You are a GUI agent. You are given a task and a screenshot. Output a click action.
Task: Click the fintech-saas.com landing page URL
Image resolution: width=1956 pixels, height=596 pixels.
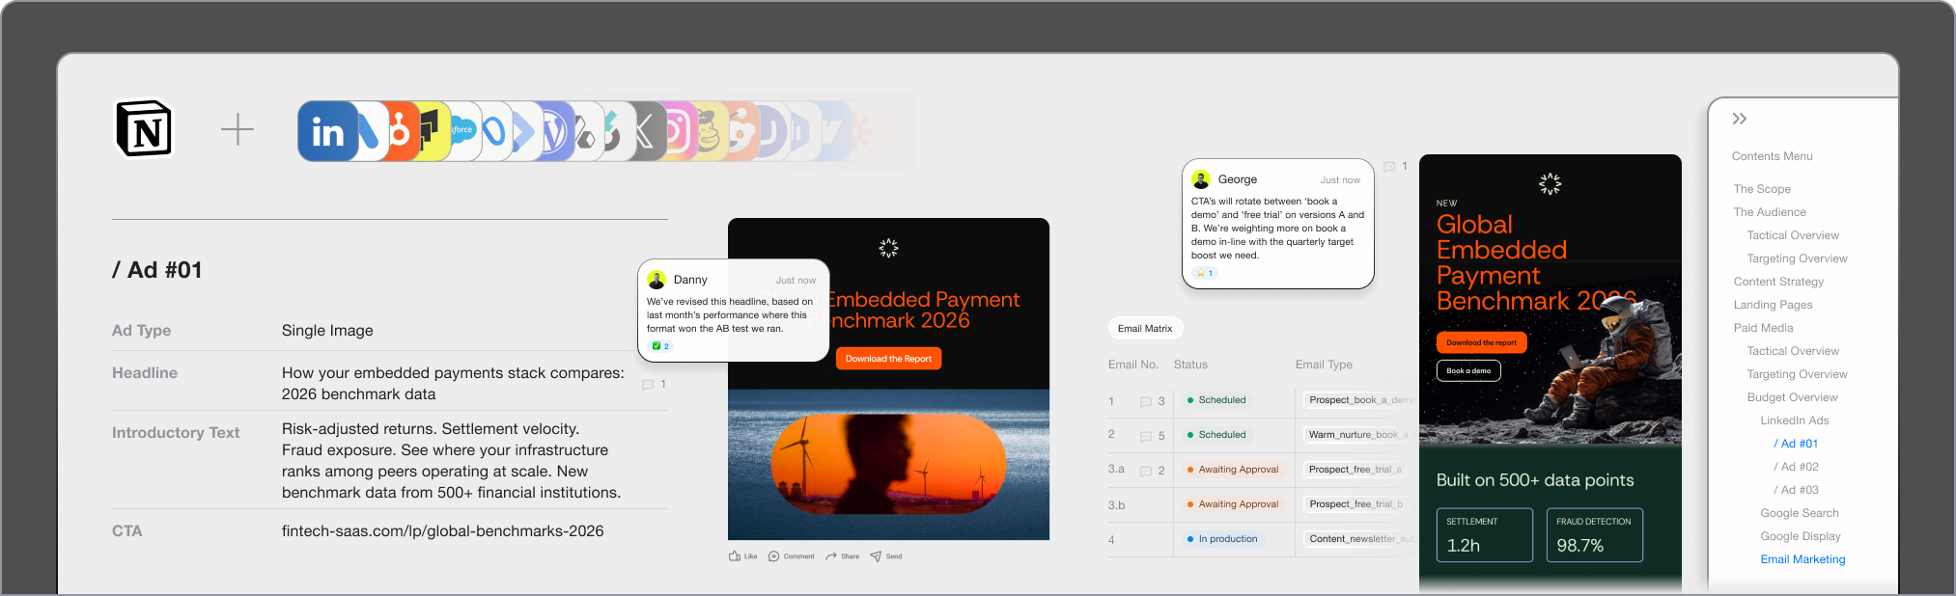coord(442,531)
